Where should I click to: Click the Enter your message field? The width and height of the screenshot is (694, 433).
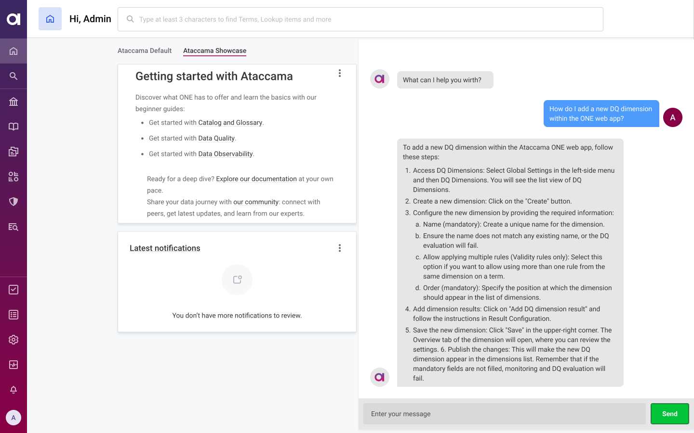click(x=504, y=414)
